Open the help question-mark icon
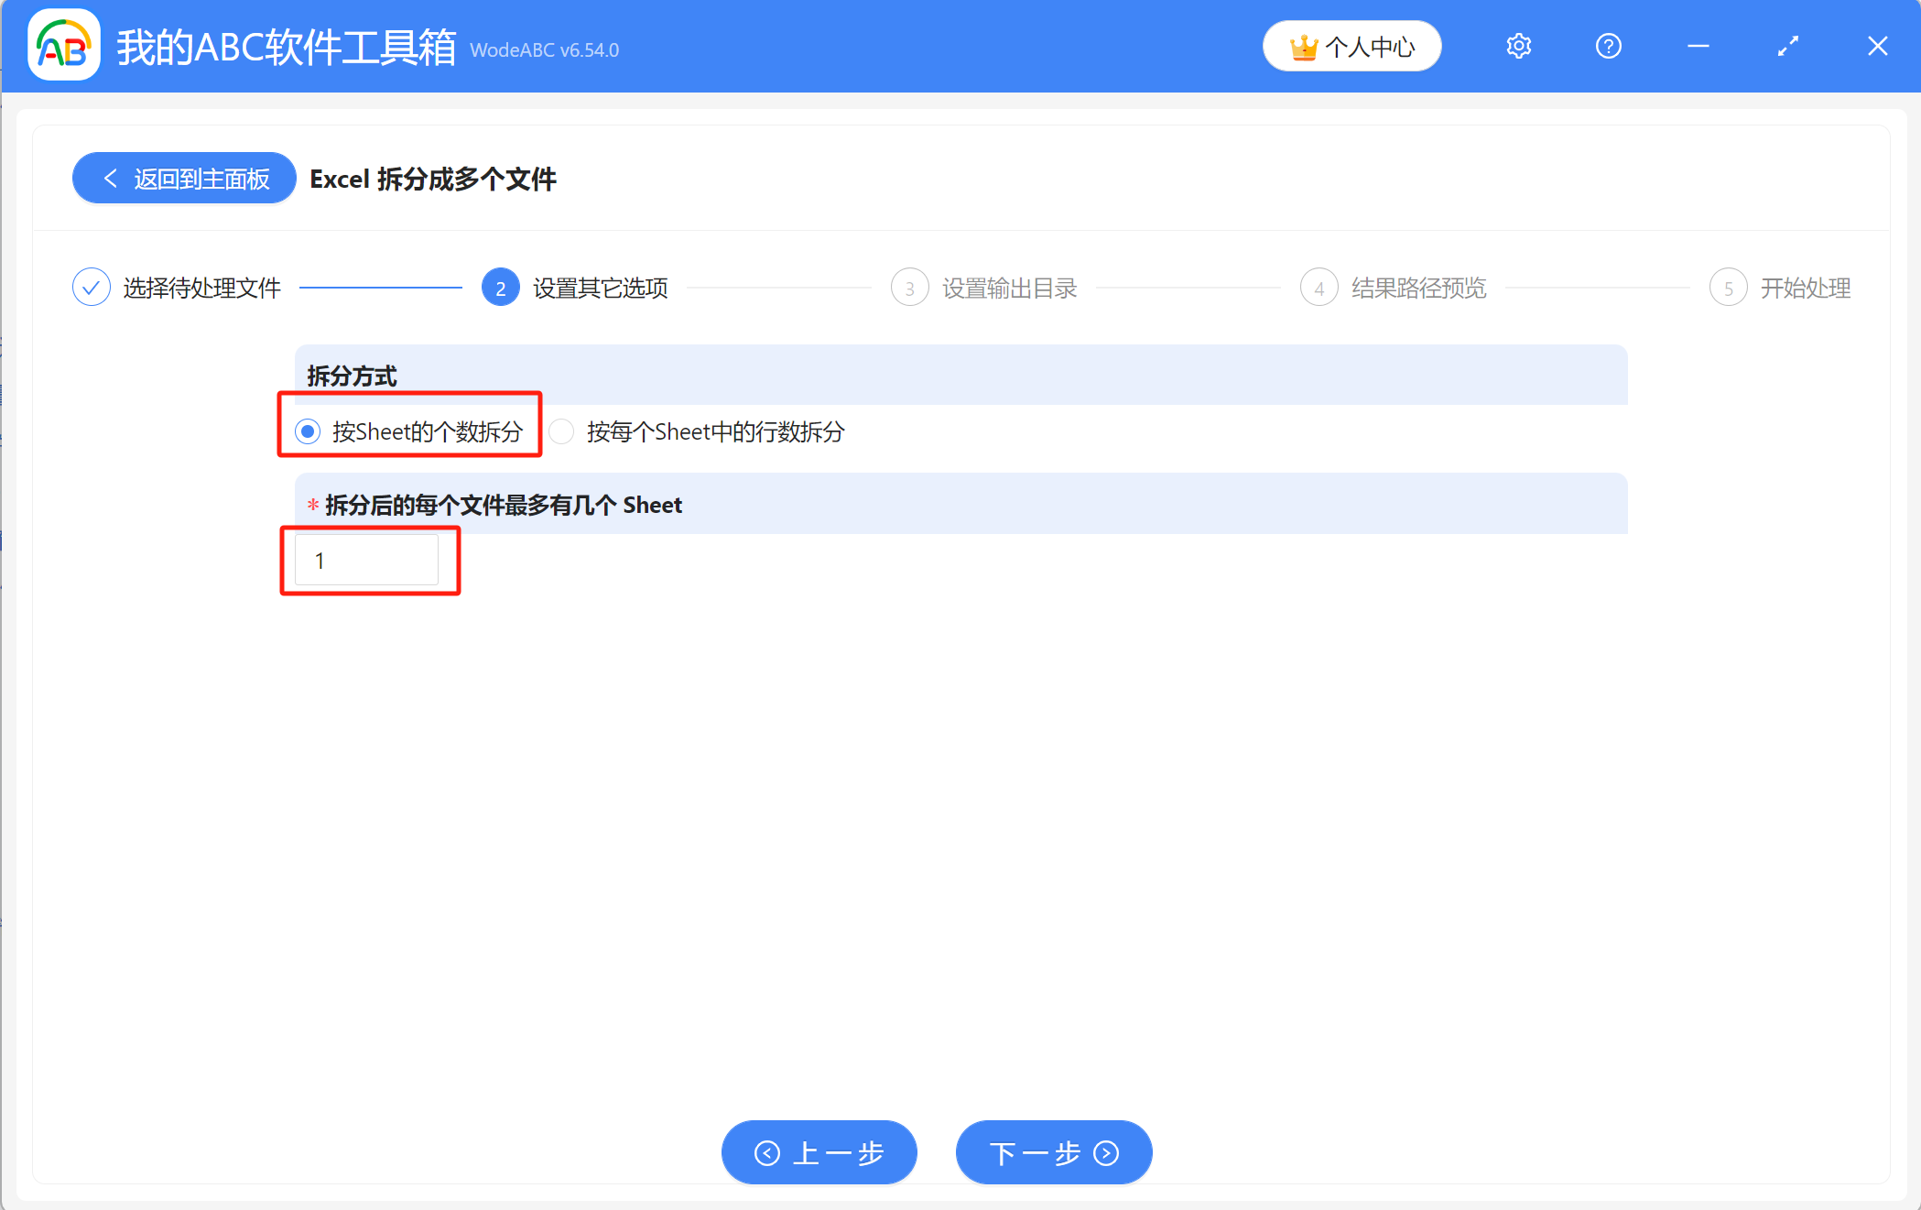 [1608, 45]
